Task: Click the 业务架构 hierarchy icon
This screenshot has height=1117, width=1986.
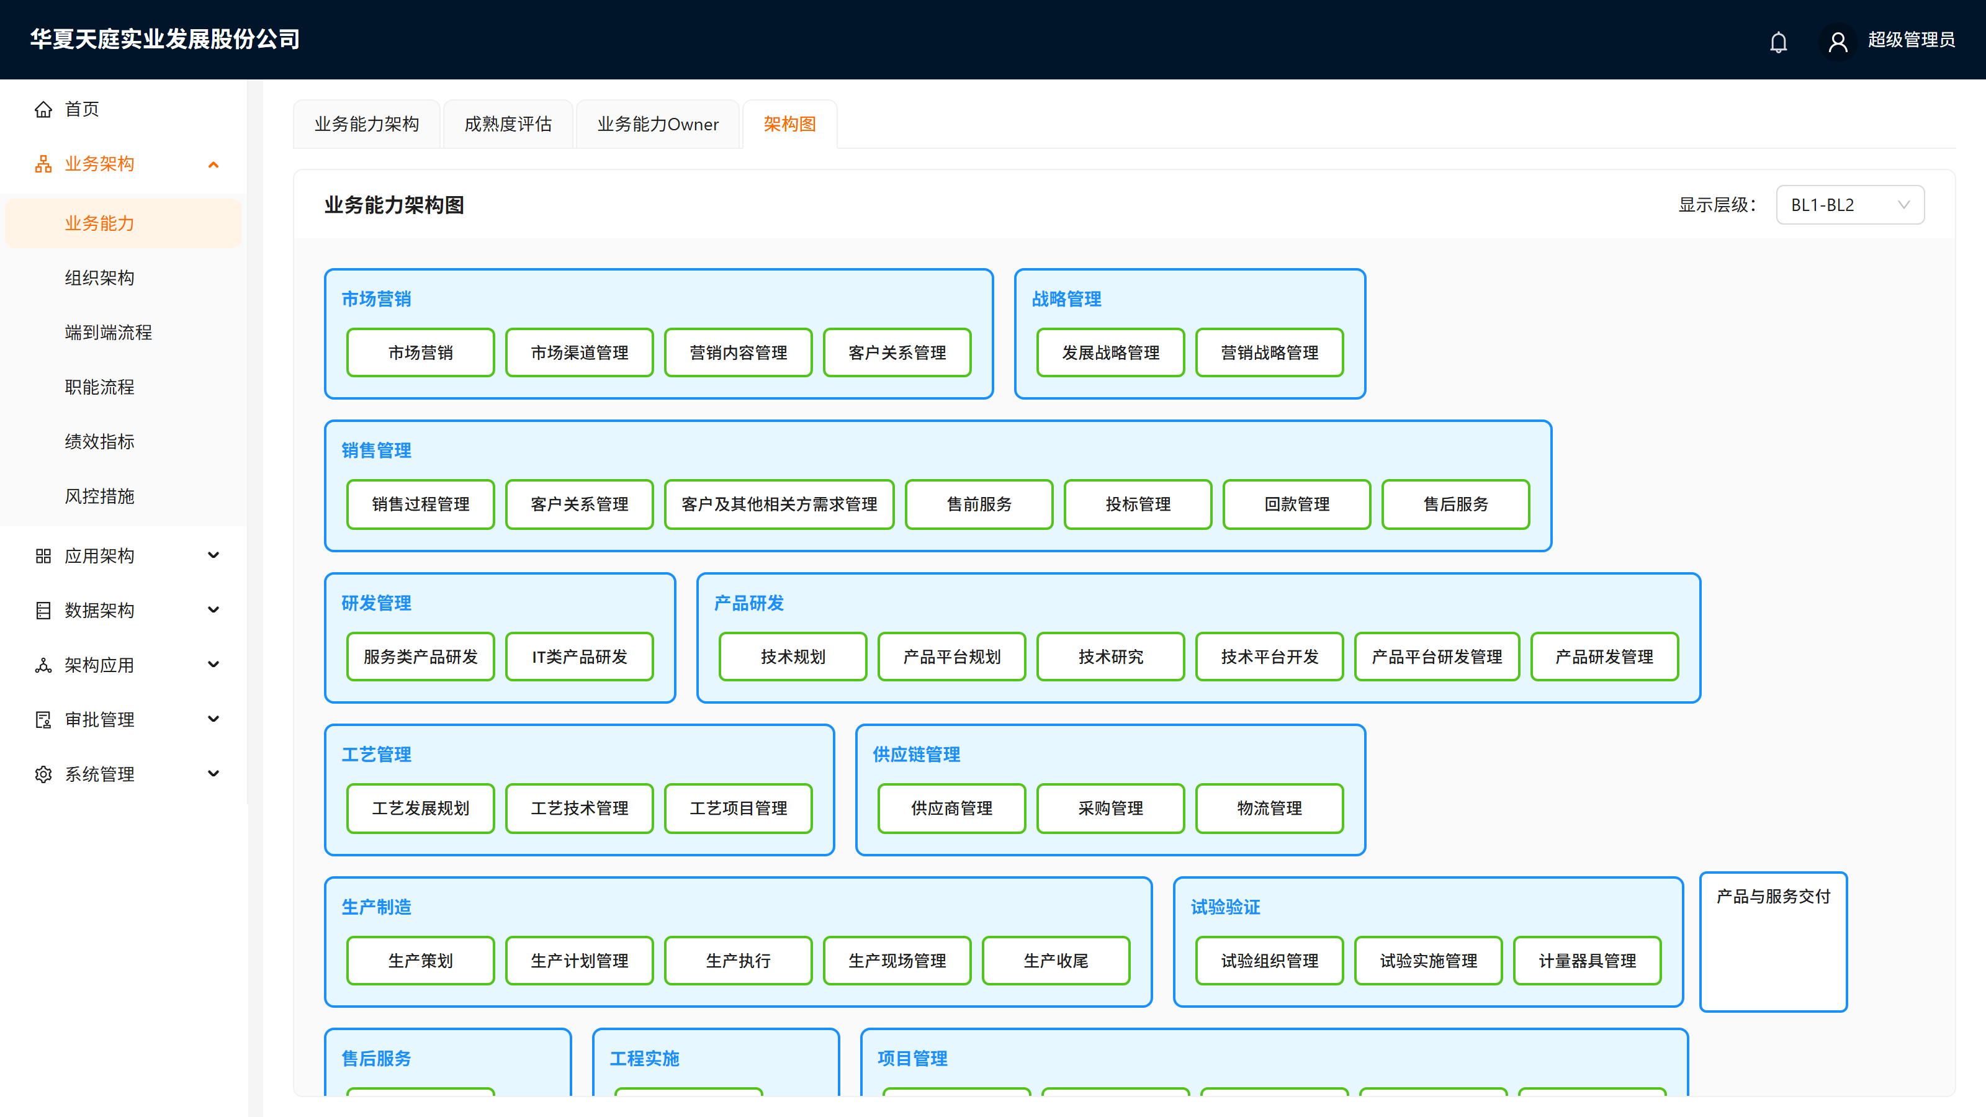Action: [x=43, y=164]
